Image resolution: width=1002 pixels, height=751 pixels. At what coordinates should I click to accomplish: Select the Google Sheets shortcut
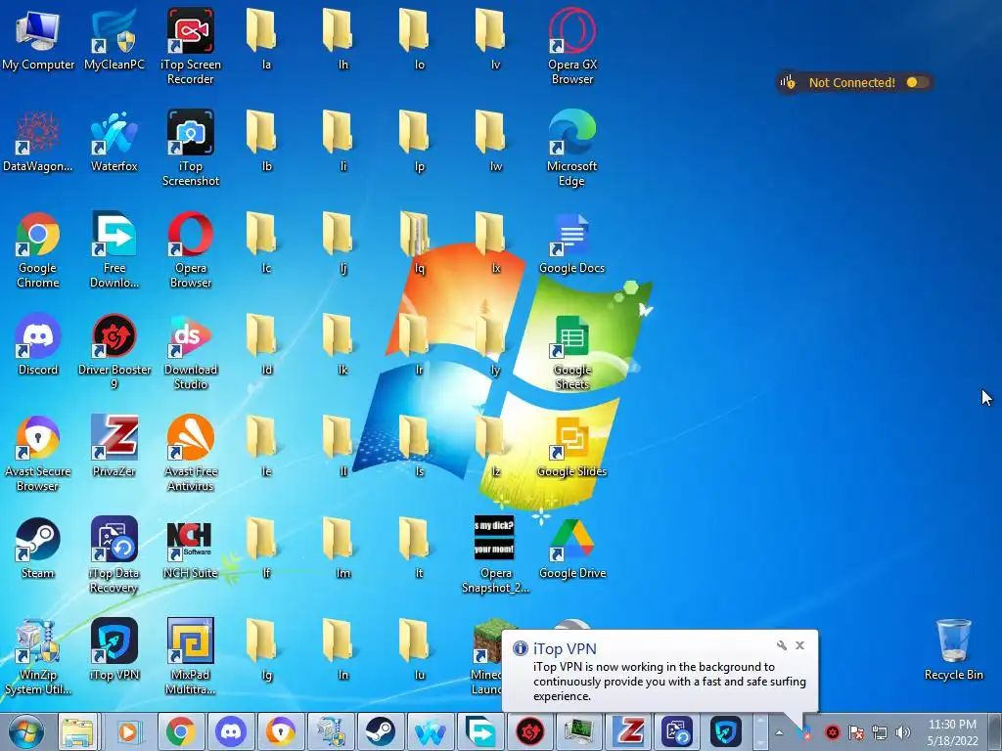571,351
